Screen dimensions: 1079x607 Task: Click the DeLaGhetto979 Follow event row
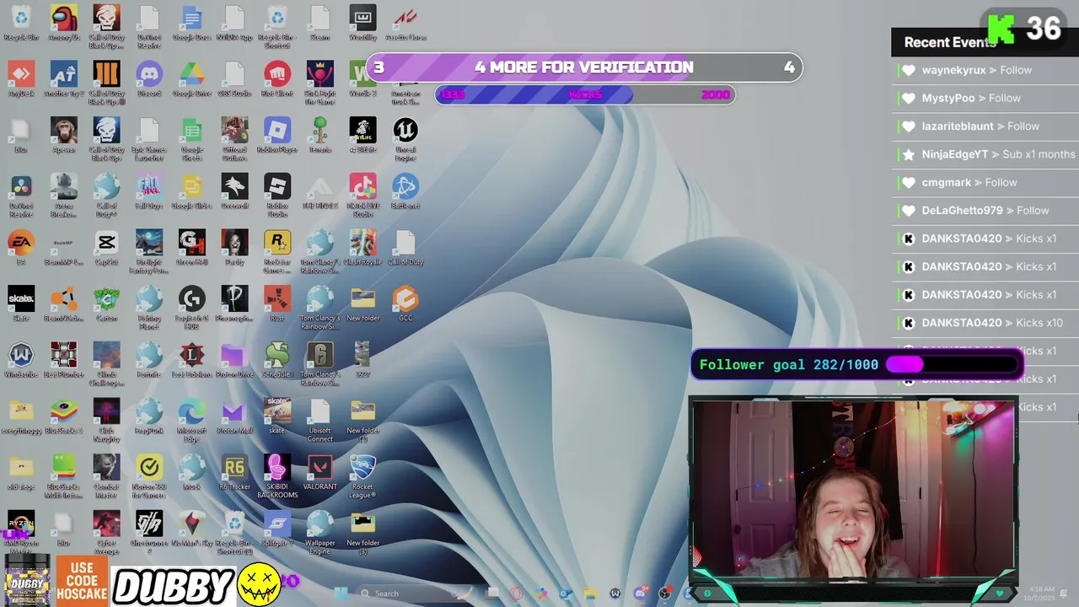(x=985, y=211)
